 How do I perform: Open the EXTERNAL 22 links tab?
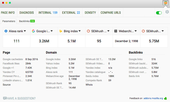tap(71, 13)
